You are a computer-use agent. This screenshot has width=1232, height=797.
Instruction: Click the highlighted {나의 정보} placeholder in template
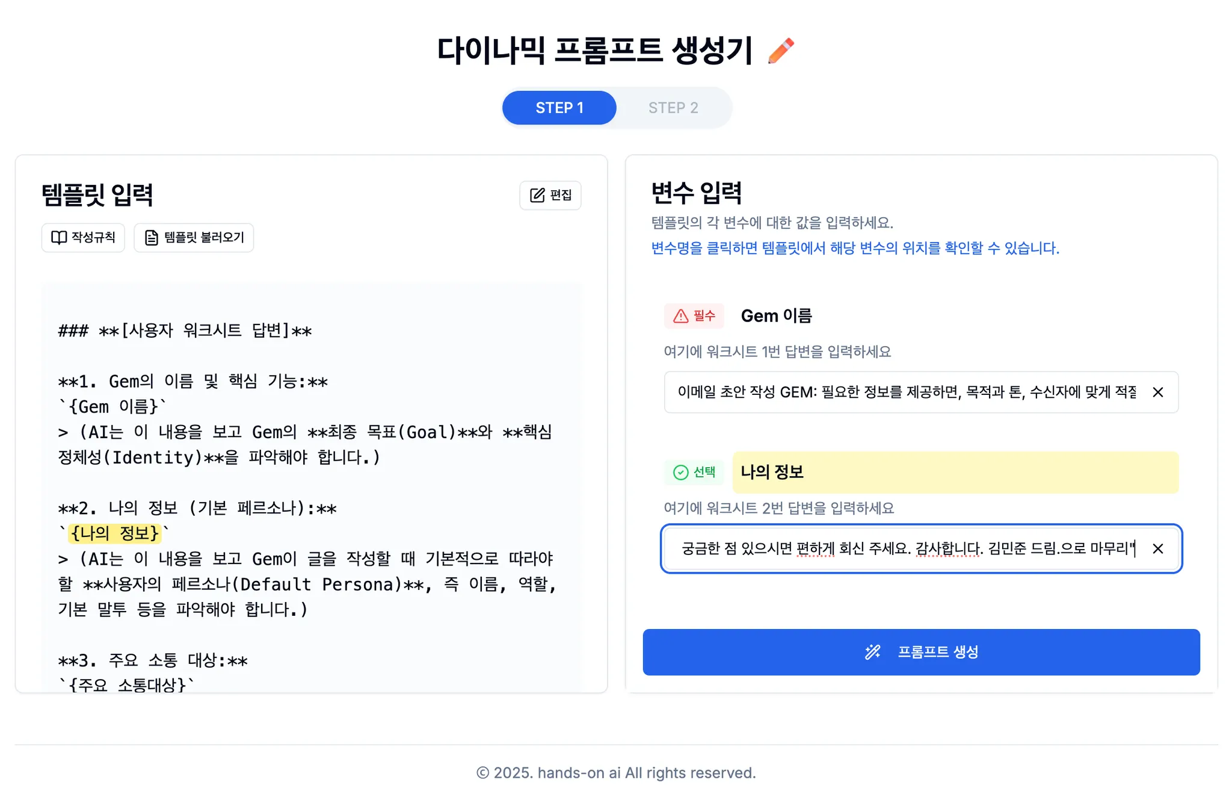pyautogui.click(x=114, y=533)
